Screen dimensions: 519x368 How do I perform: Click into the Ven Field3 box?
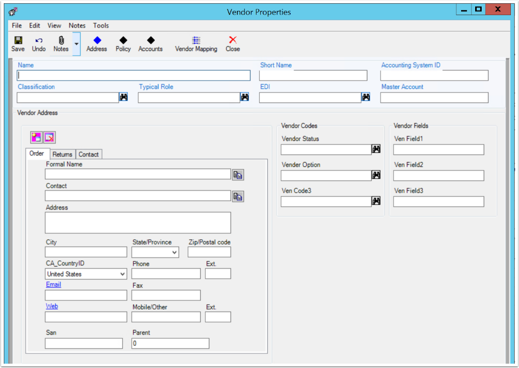pyautogui.click(x=439, y=201)
